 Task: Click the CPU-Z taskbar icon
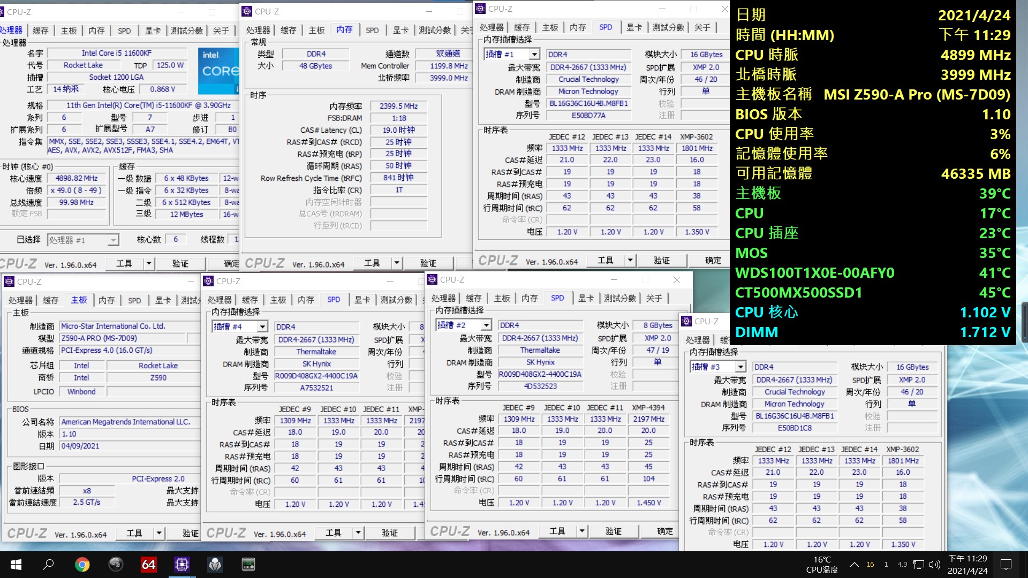(182, 564)
